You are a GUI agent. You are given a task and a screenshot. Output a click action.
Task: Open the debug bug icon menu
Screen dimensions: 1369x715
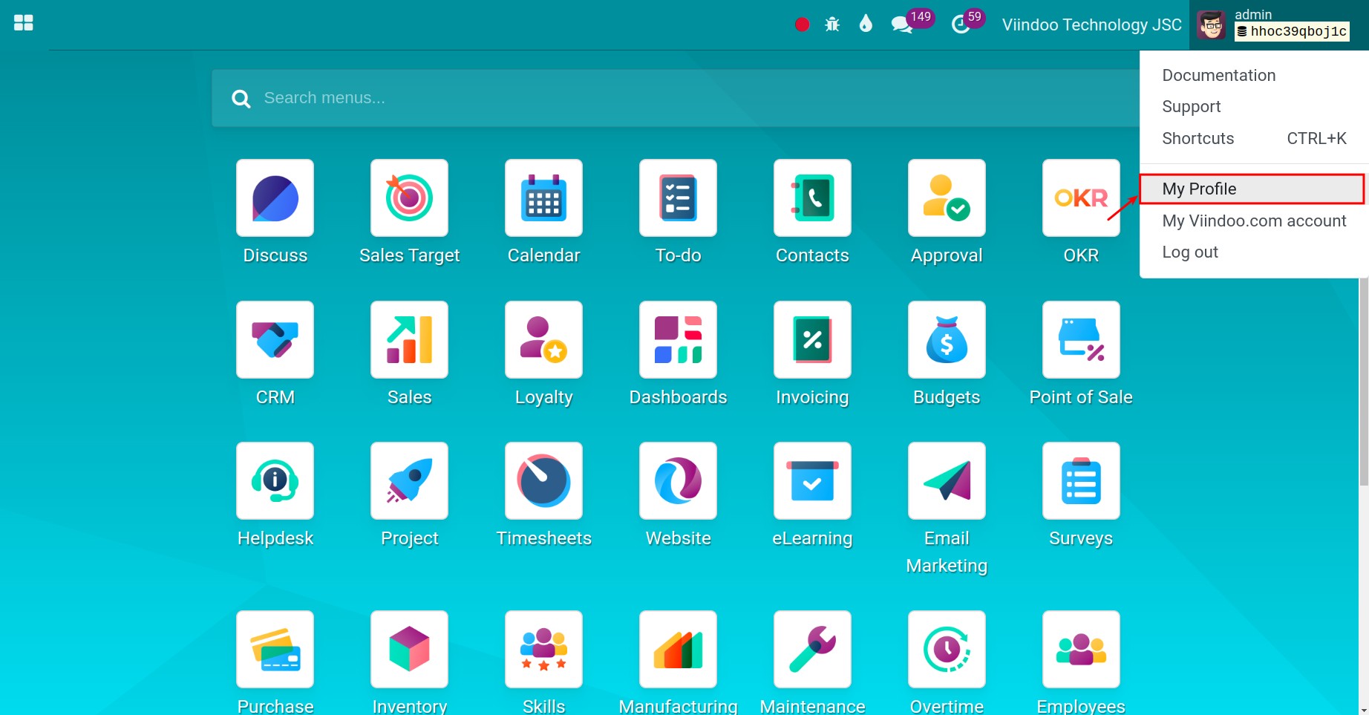(x=832, y=25)
